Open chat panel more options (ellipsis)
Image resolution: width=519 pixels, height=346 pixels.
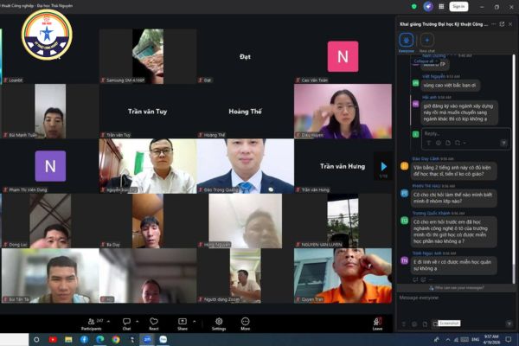pyautogui.click(x=494, y=24)
